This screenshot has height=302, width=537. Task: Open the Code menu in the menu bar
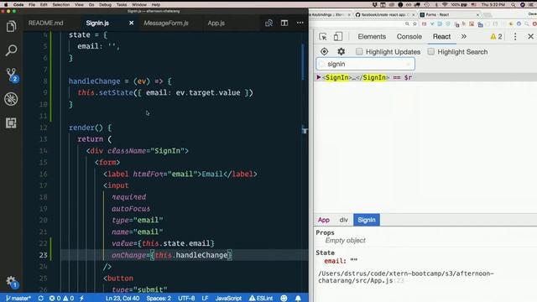click(x=18, y=4)
